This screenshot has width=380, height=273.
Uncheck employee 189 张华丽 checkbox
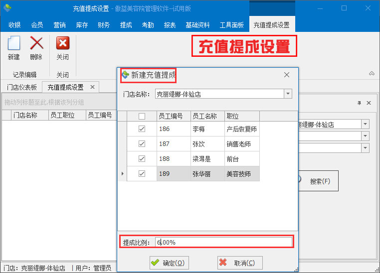pyautogui.click(x=142, y=174)
